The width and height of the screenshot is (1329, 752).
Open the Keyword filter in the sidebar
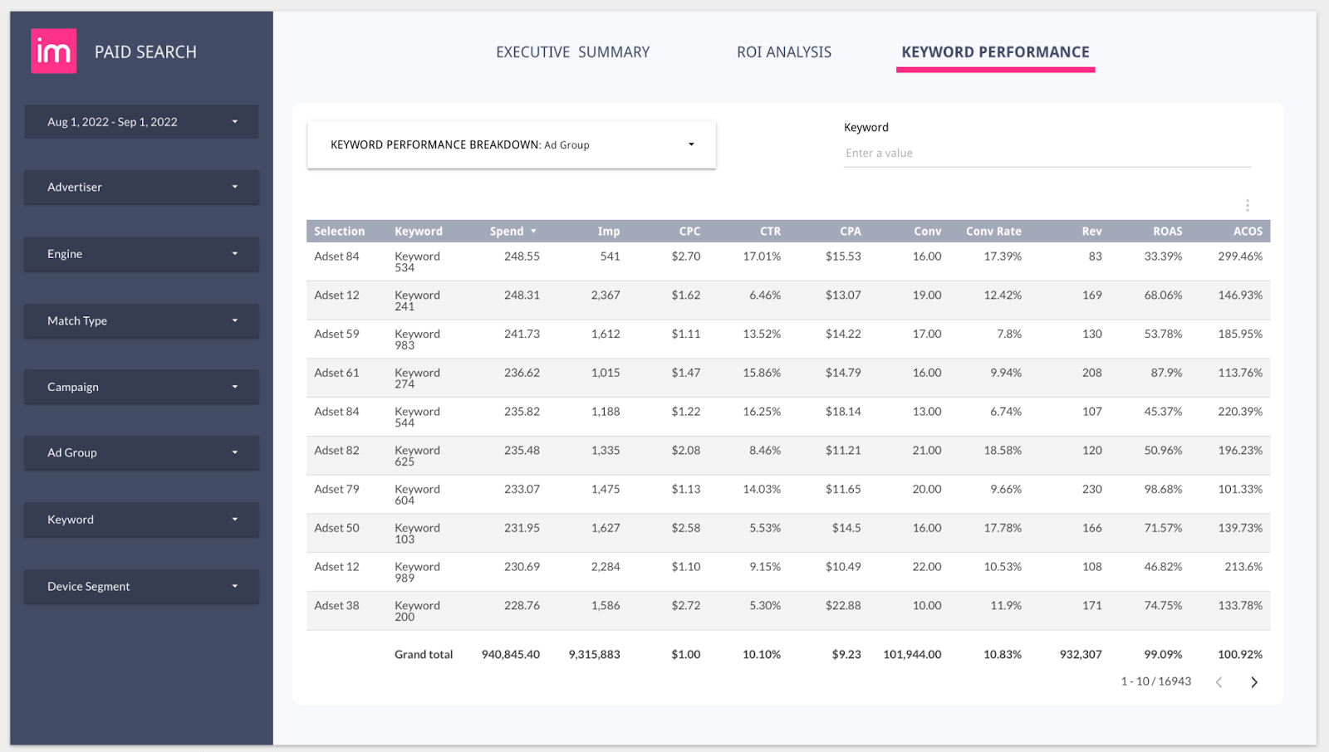[140, 520]
